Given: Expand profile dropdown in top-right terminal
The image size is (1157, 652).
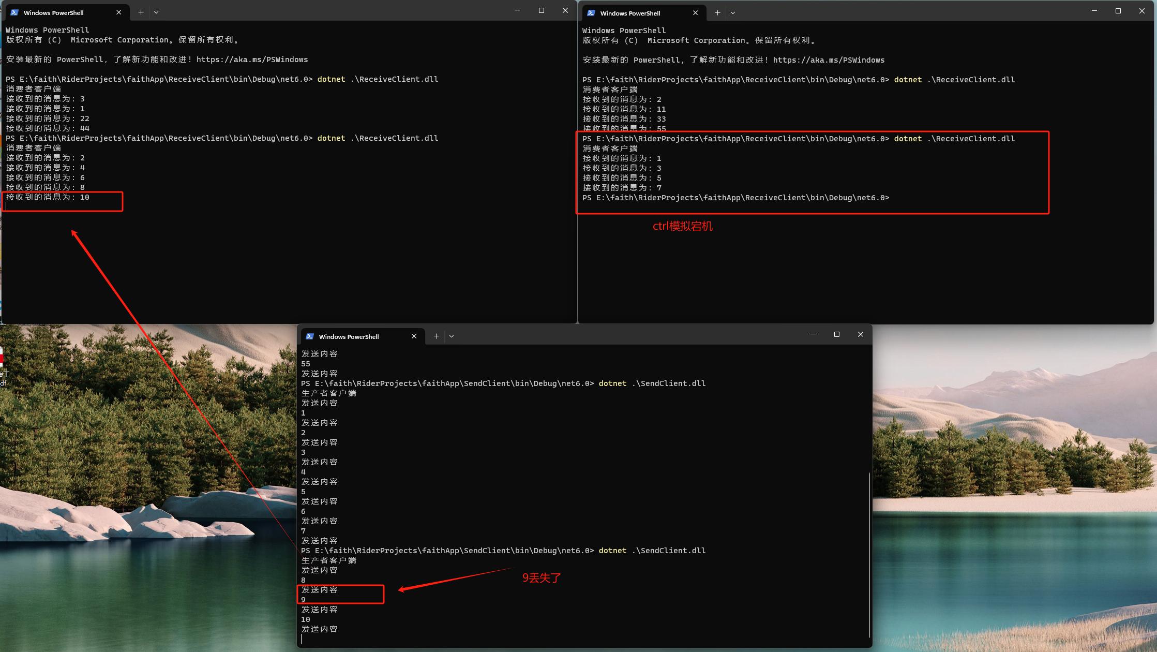Looking at the screenshot, I should 733,13.
